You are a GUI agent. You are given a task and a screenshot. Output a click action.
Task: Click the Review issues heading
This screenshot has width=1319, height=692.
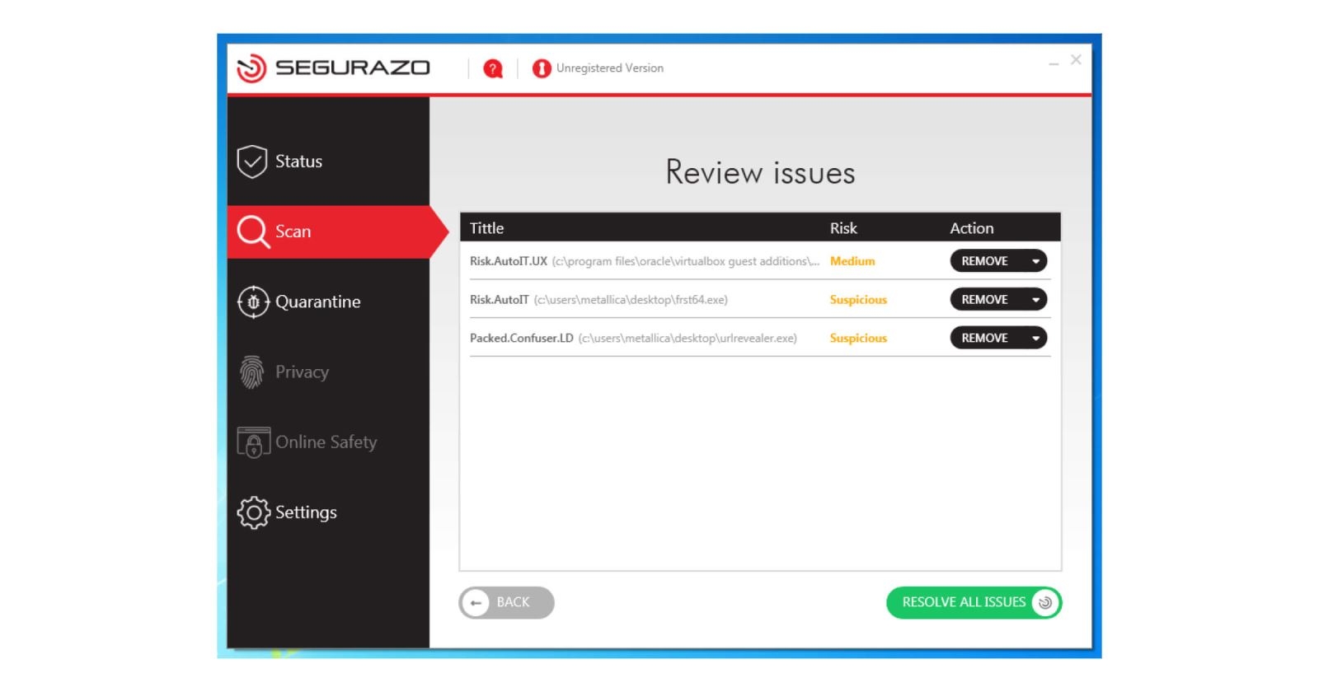click(x=760, y=173)
